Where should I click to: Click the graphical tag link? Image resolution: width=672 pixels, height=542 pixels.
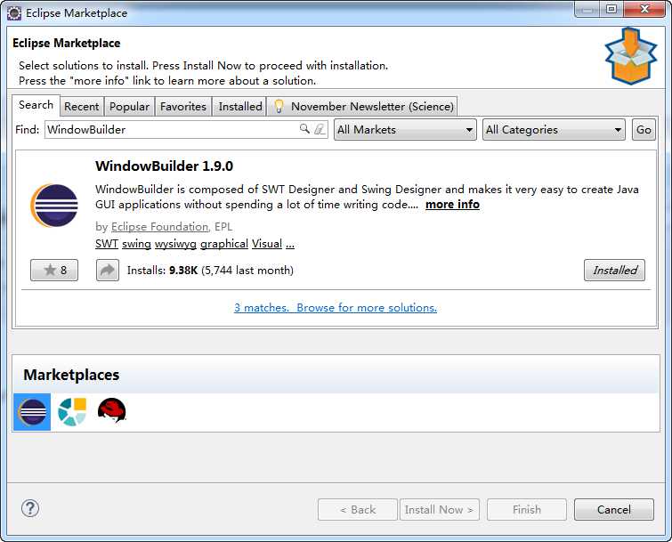click(224, 243)
